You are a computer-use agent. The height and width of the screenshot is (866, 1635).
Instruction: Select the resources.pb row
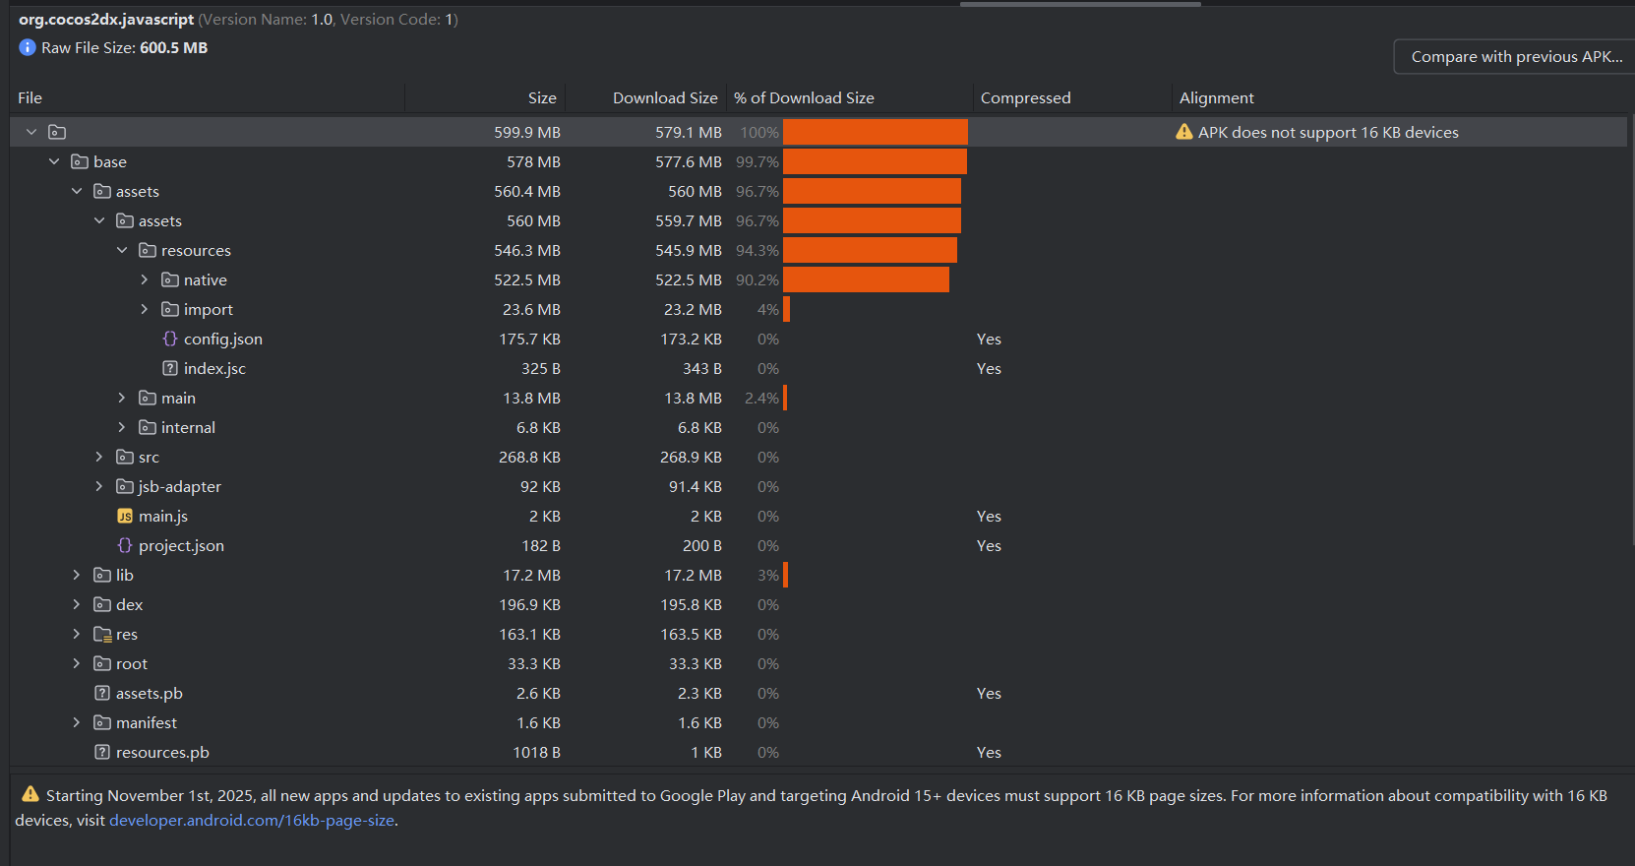(162, 752)
